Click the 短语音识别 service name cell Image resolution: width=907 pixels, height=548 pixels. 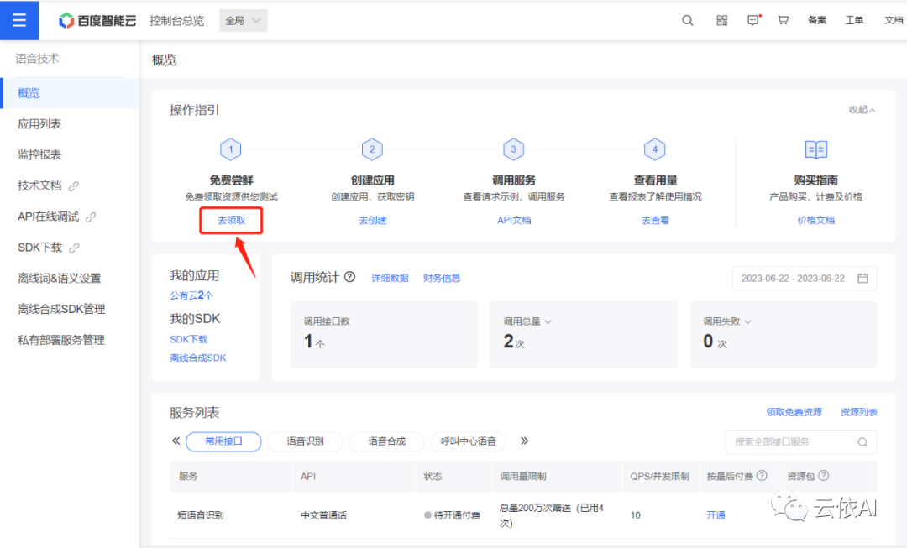(200, 515)
